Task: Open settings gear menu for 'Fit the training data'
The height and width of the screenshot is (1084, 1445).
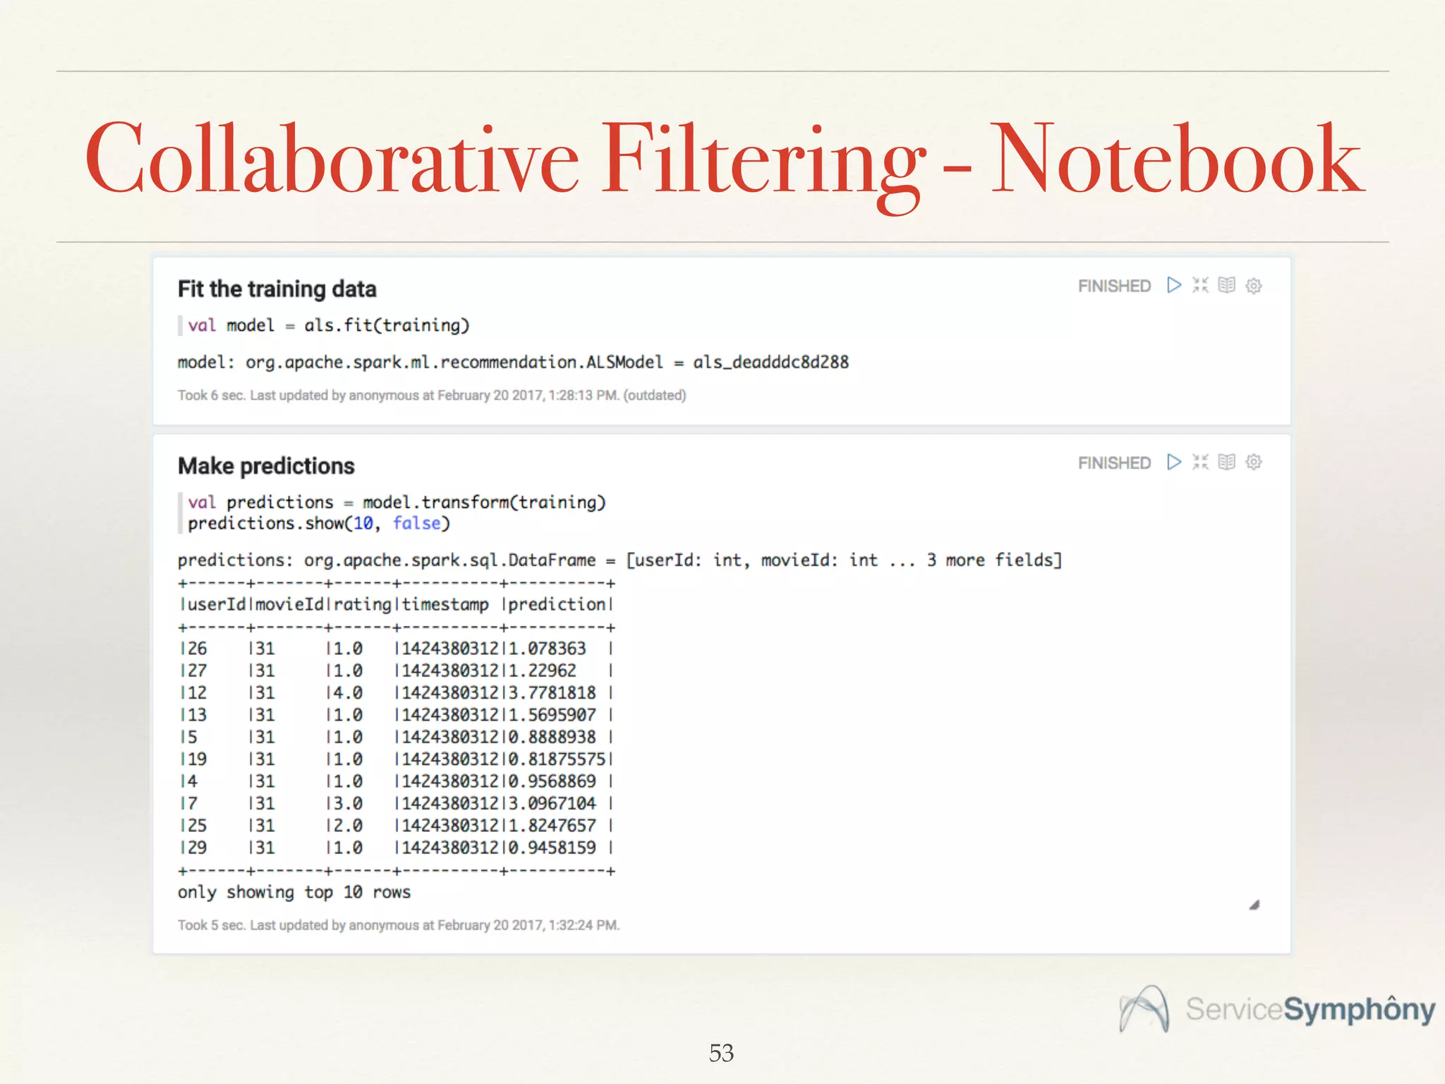Action: 1254,286
